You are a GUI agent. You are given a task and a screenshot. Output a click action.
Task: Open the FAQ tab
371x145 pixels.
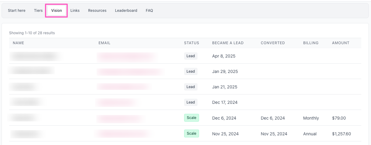tap(149, 11)
